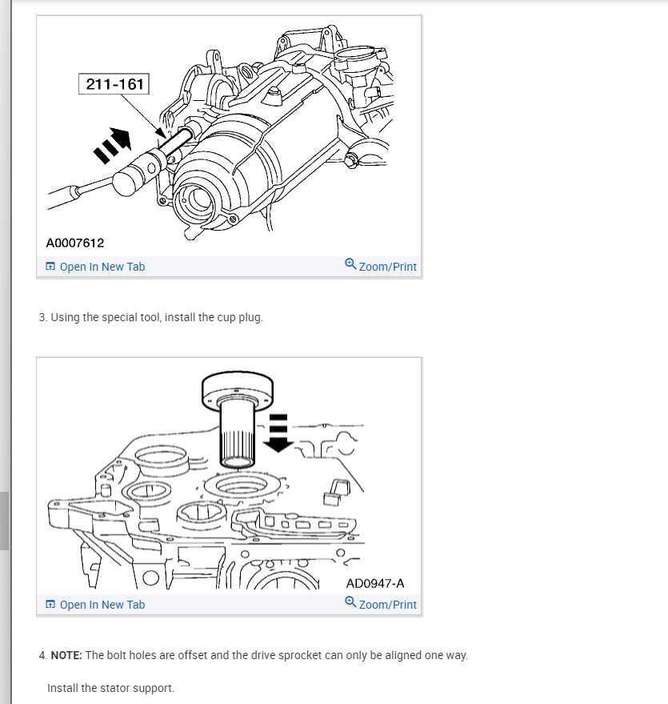Click the magnifier icon under the 211-161 diagram

click(350, 264)
